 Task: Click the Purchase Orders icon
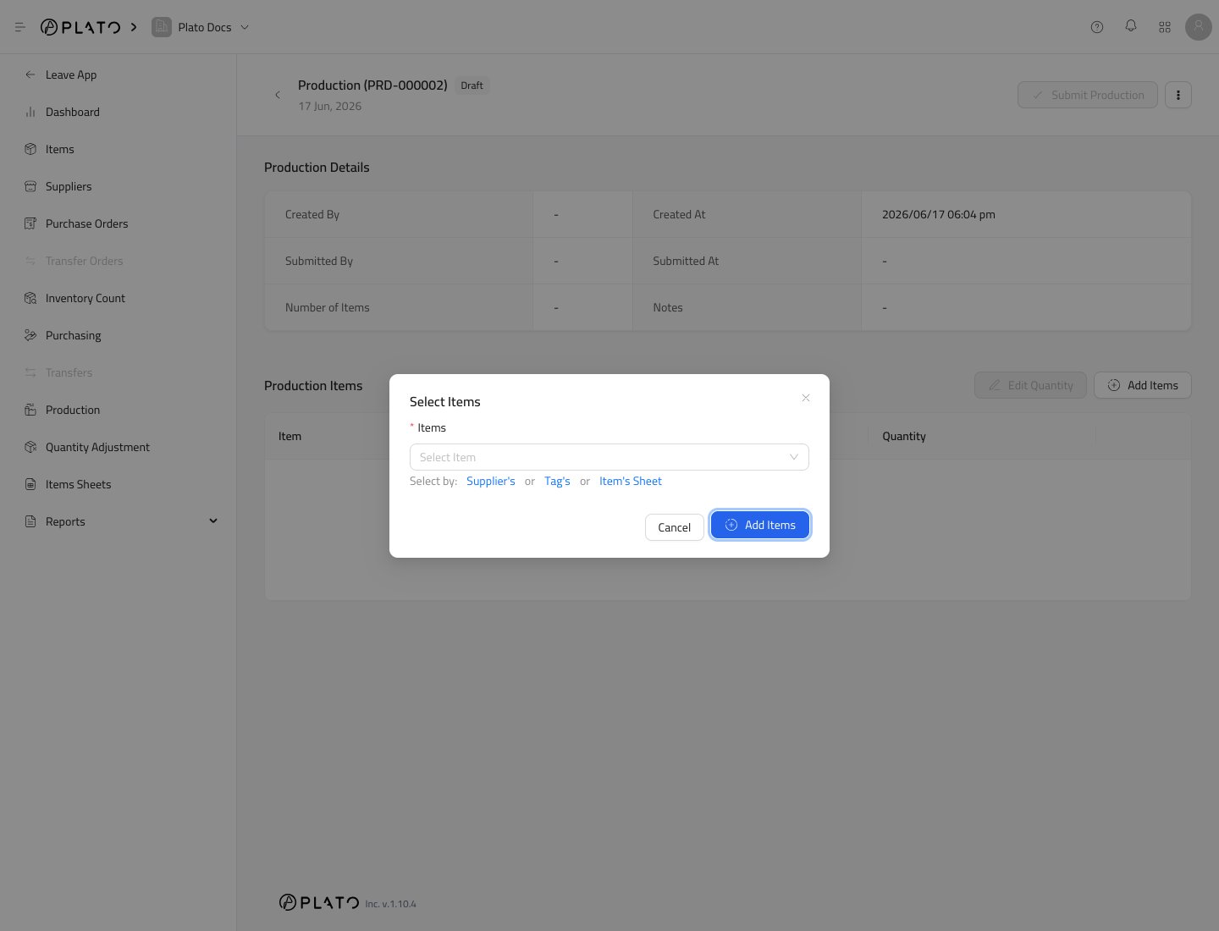(30, 223)
